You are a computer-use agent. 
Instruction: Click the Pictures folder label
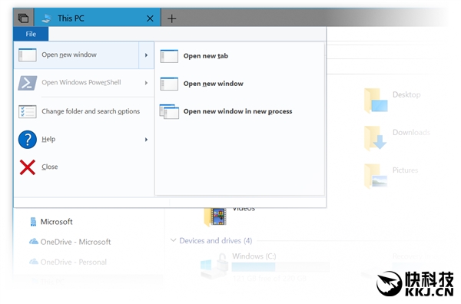[405, 170]
